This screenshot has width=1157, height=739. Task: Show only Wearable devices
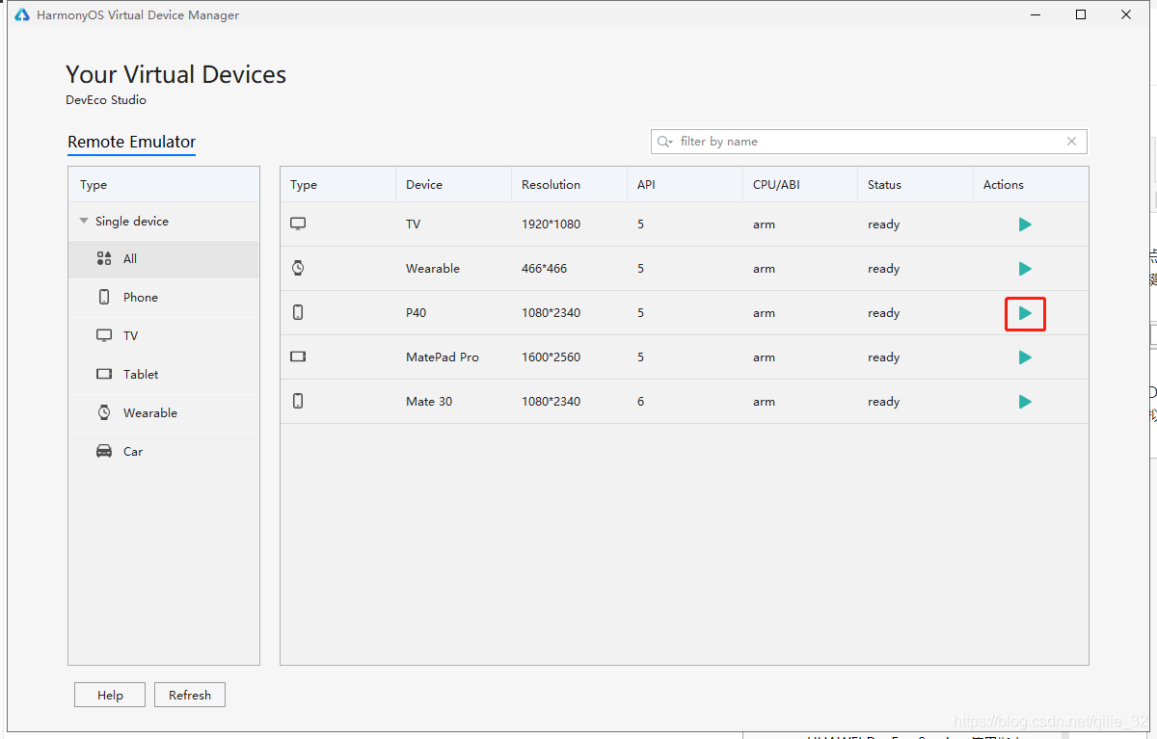click(164, 413)
